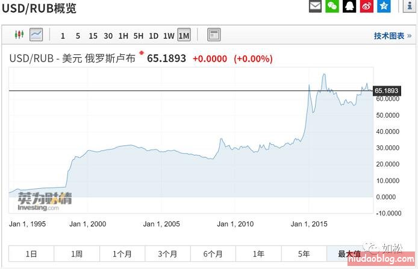The width and height of the screenshot is (418, 269).
Task: Open the news panel icon in toolbar
Action: click(x=213, y=35)
